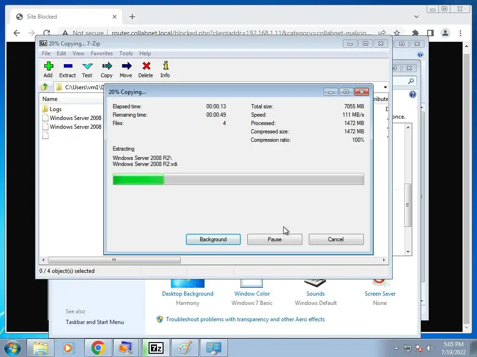Open the Help menu in 7-Zip
The image size is (477, 357).
click(145, 53)
